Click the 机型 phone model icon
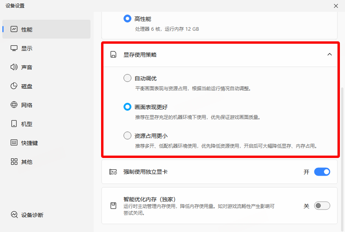This screenshot has height=232, width=345. [14, 124]
